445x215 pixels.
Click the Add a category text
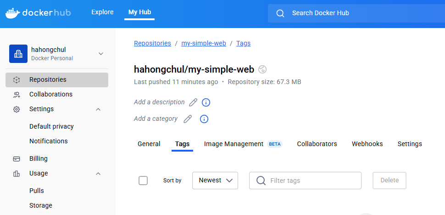tap(156, 119)
